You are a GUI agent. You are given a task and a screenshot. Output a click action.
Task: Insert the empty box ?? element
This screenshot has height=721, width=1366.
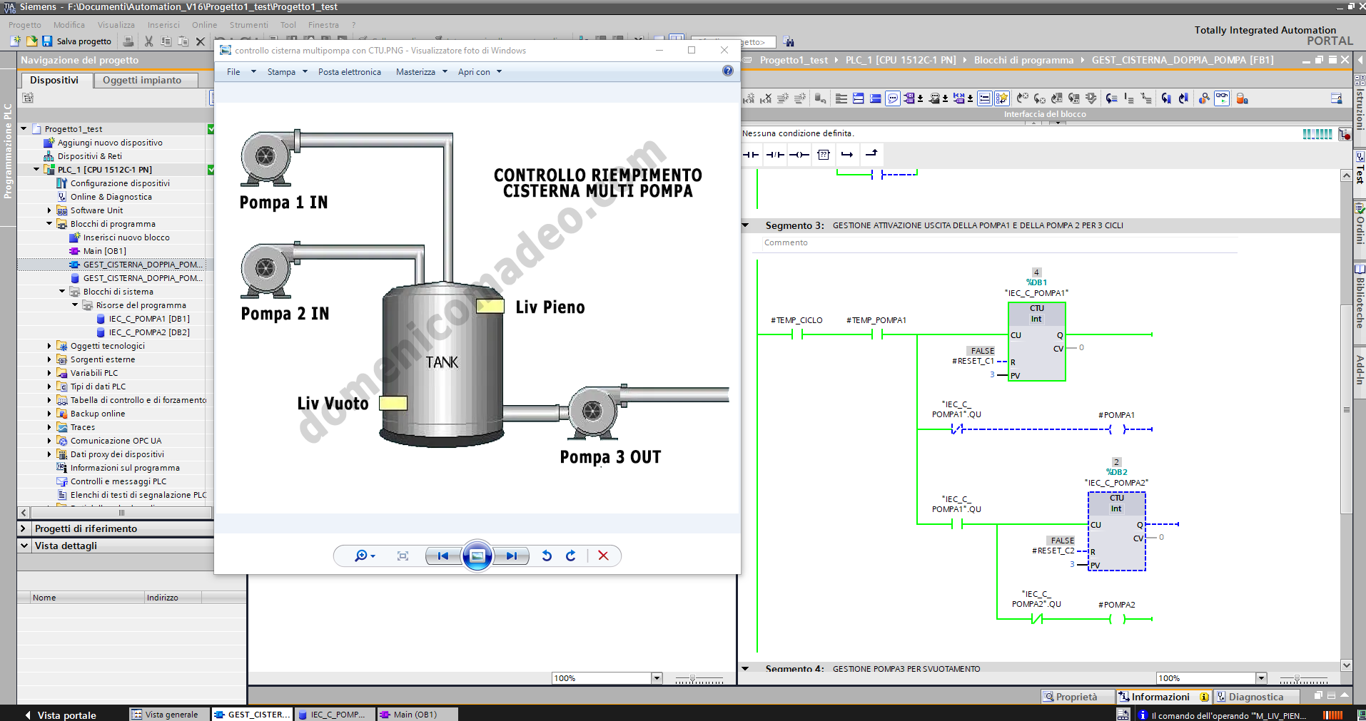point(824,155)
